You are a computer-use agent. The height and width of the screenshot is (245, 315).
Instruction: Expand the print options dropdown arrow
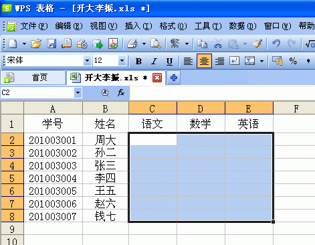144,44
